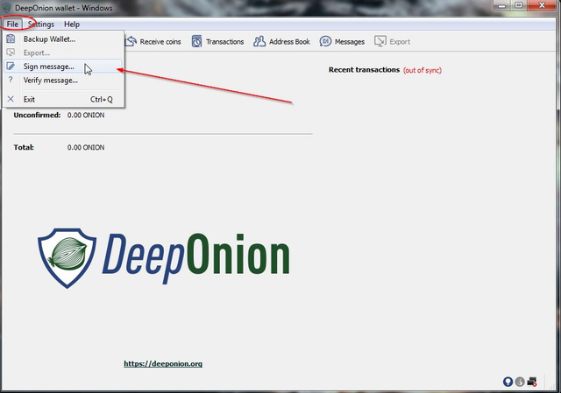Viewport: 561px width, 393px height.
Task: Click the Unconfirmed 0.00 ONION value
Action: (86, 115)
